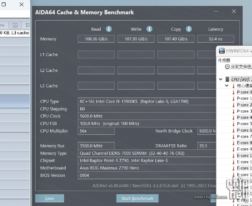
Task: Click the thermometer icon for P-core 2
Action: tap(233, 105)
